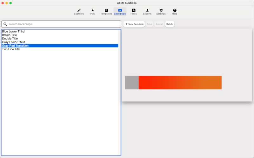Maximize window with green button
This screenshot has height=158, width=254.
pos(10,3)
